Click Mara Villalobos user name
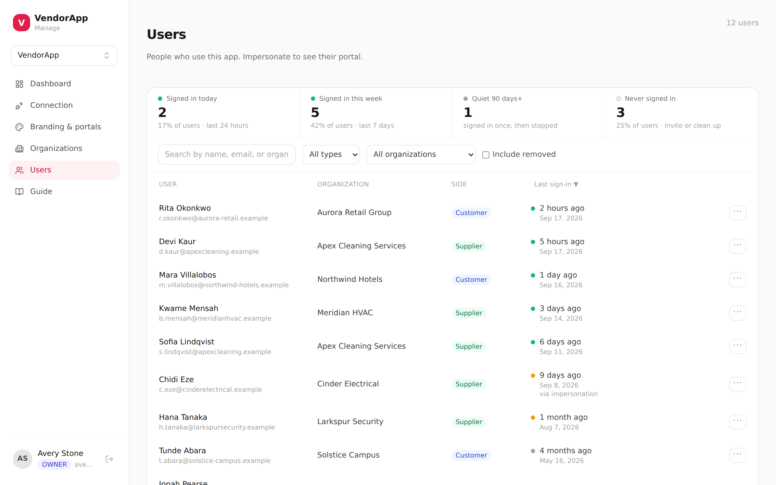The image size is (776, 485). (188, 275)
